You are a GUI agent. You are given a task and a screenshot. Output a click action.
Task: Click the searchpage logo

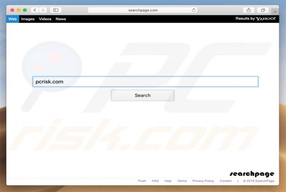point(252,174)
